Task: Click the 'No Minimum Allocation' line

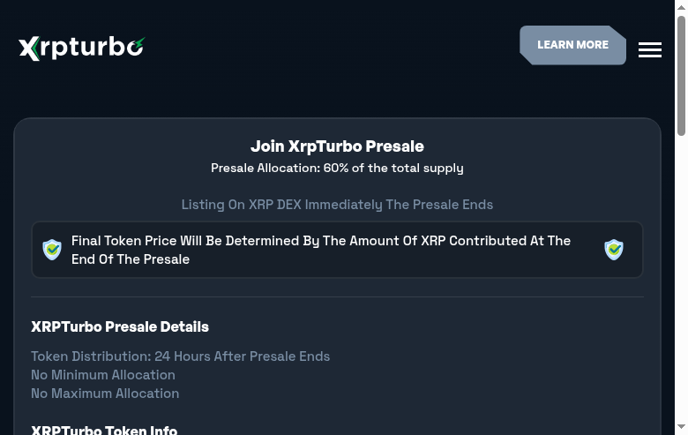Action: click(103, 375)
